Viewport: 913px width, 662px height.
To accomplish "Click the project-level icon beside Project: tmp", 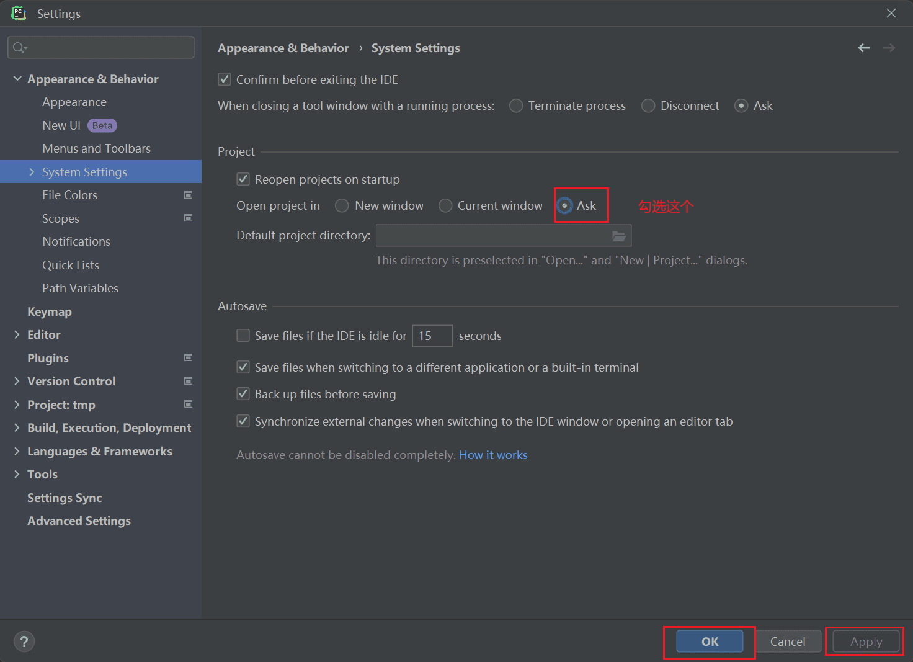I will [189, 404].
